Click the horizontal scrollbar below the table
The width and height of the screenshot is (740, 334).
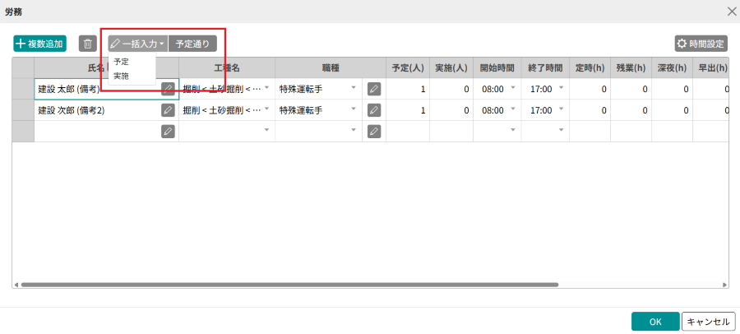288,285
